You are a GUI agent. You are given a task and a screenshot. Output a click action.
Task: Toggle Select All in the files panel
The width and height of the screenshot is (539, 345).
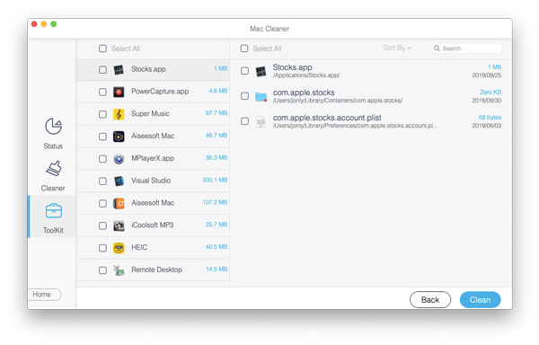point(244,49)
